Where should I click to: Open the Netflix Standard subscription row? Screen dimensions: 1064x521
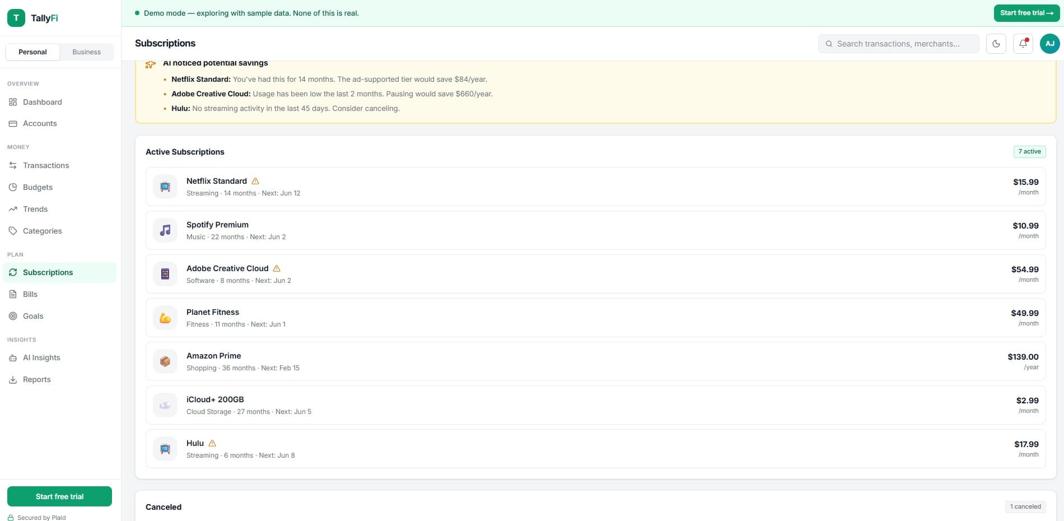595,187
